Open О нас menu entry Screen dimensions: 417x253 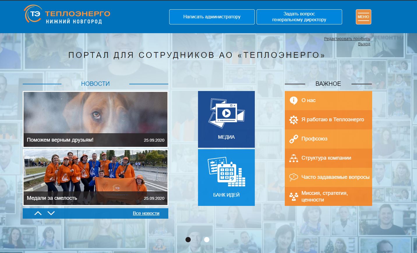(x=328, y=101)
